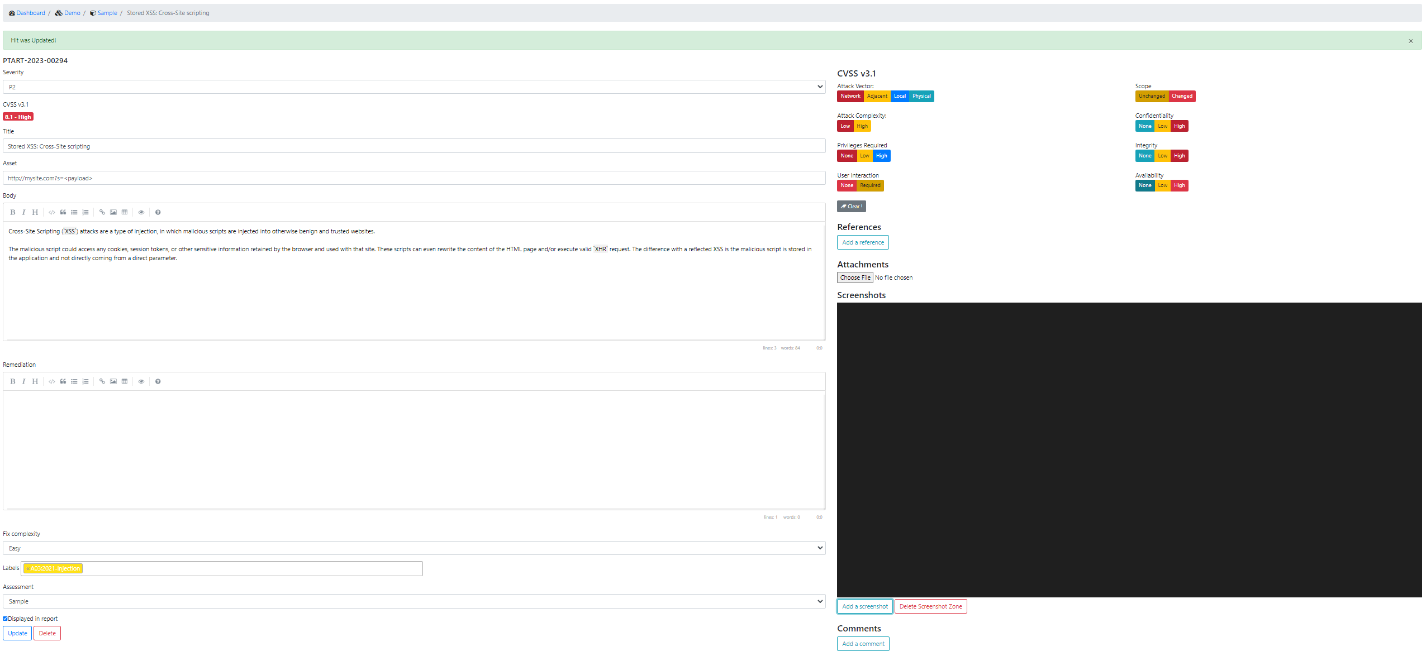Insert link in Remediation editor
1426x656 pixels.
click(102, 381)
